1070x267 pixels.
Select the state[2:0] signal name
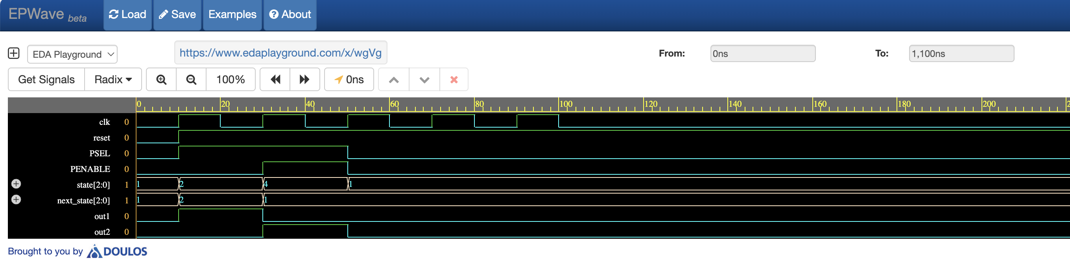(x=94, y=185)
